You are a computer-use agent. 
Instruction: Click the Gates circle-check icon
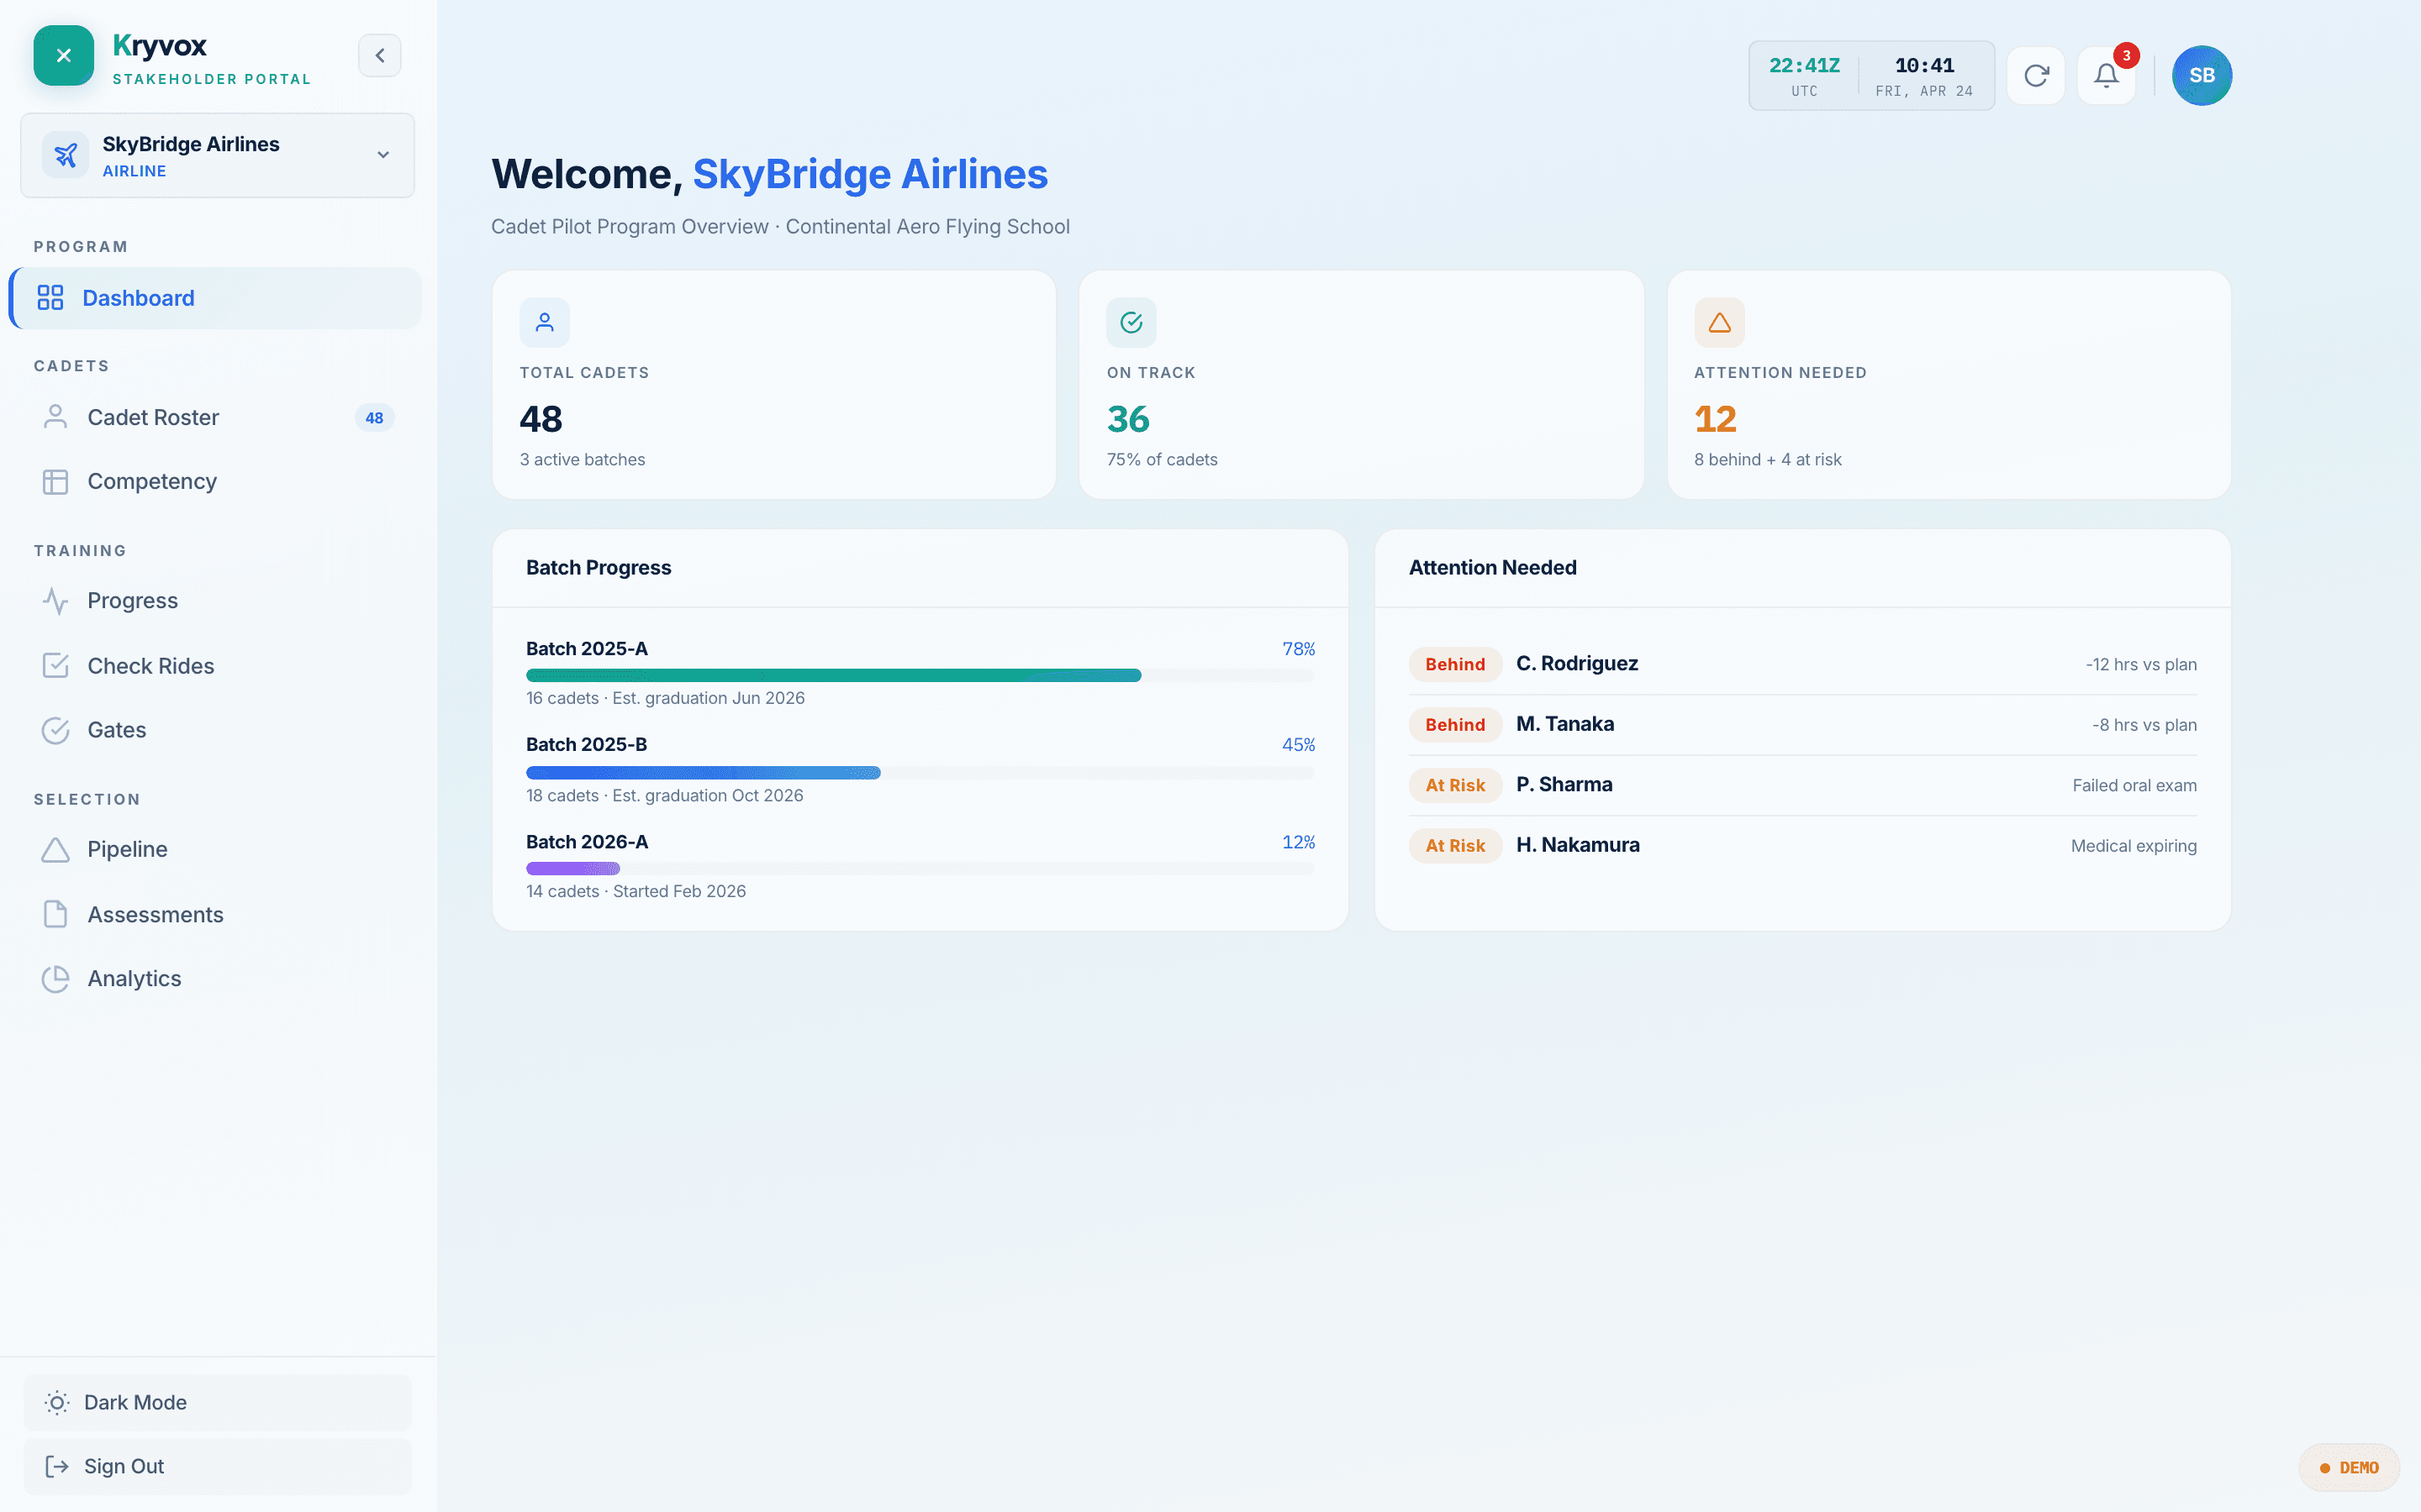(x=55, y=731)
